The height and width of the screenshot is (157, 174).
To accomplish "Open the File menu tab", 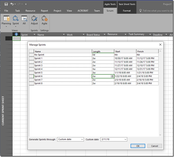I will tap(6, 11).
